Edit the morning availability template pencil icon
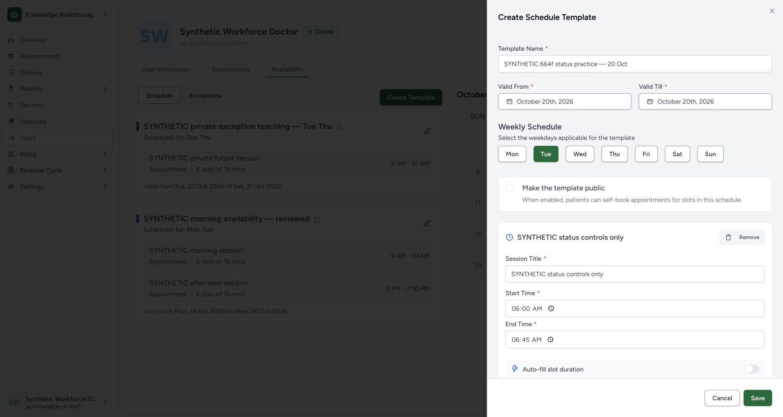The width and height of the screenshot is (783, 417). click(427, 223)
